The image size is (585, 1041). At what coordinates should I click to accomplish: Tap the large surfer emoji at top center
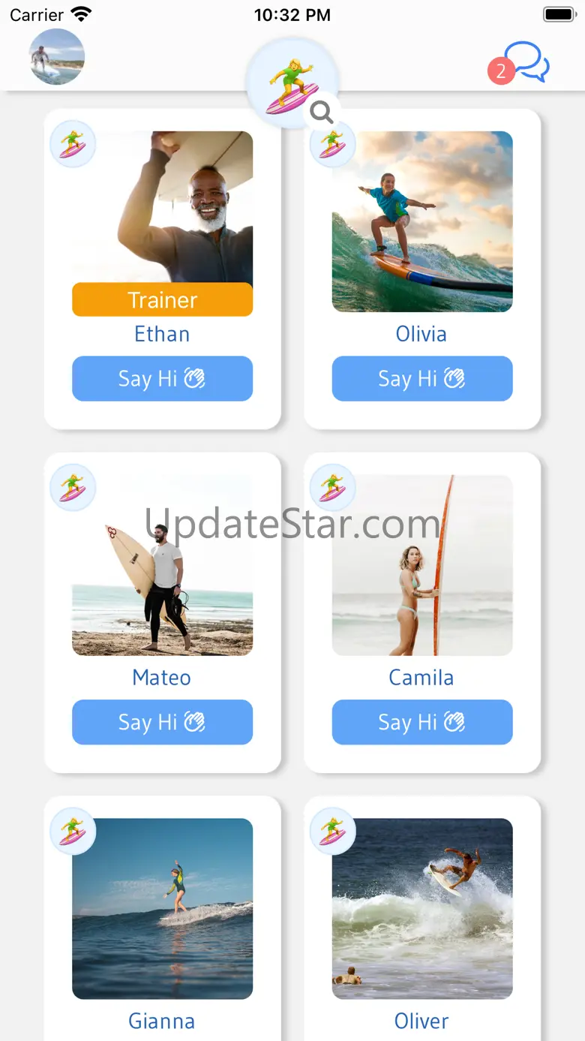point(292,84)
